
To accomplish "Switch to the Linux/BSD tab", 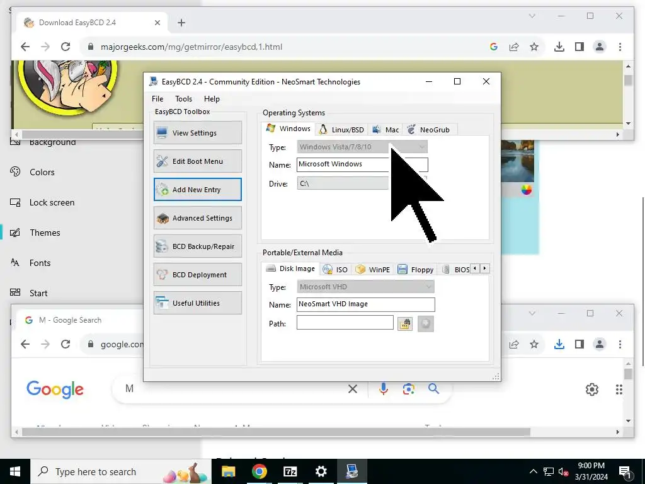I will (x=342, y=130).
